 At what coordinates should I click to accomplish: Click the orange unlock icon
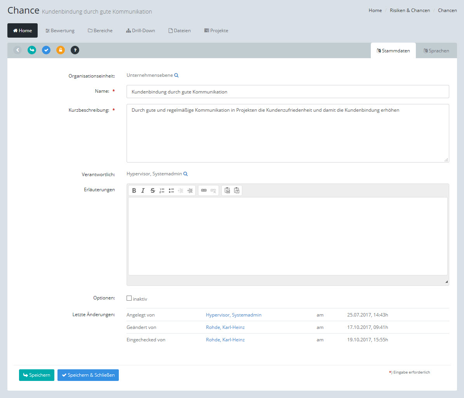click(x=61, y=50)
